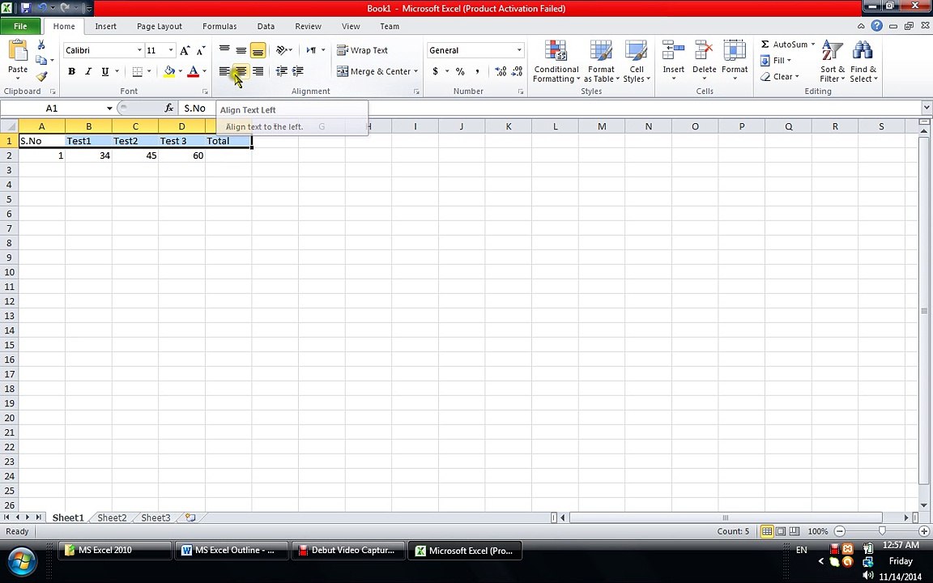Screen dimensions: 933x583
Task: Apply Accounting dollar number format
Action: (x=436, y=71)
